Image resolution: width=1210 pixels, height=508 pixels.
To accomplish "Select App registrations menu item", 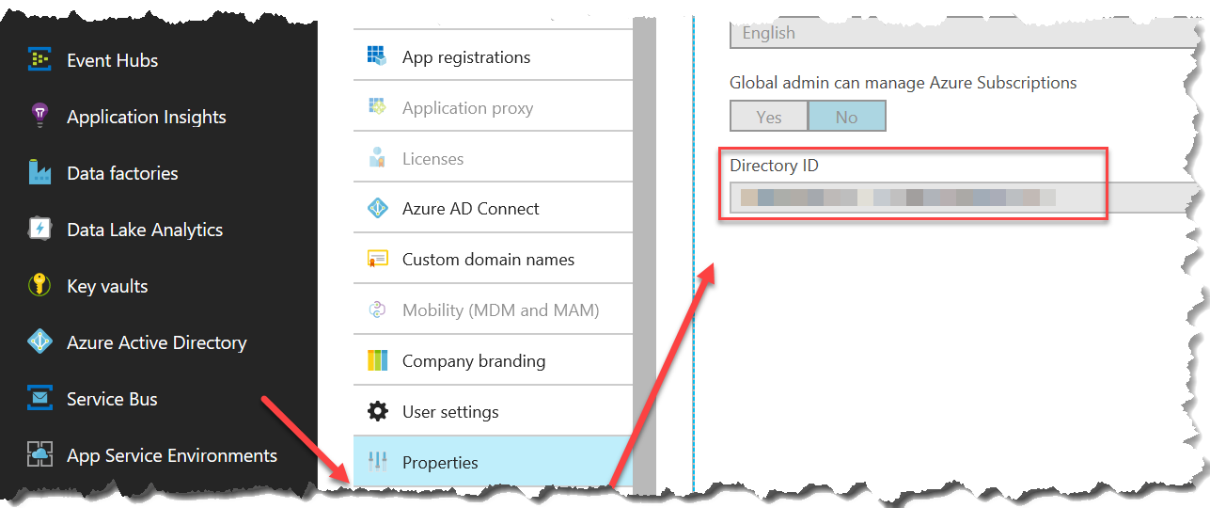I will point(493,56).
